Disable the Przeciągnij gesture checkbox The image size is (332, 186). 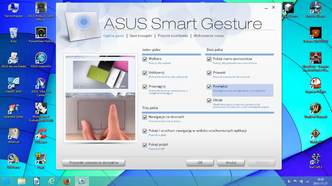coord(145,87)
